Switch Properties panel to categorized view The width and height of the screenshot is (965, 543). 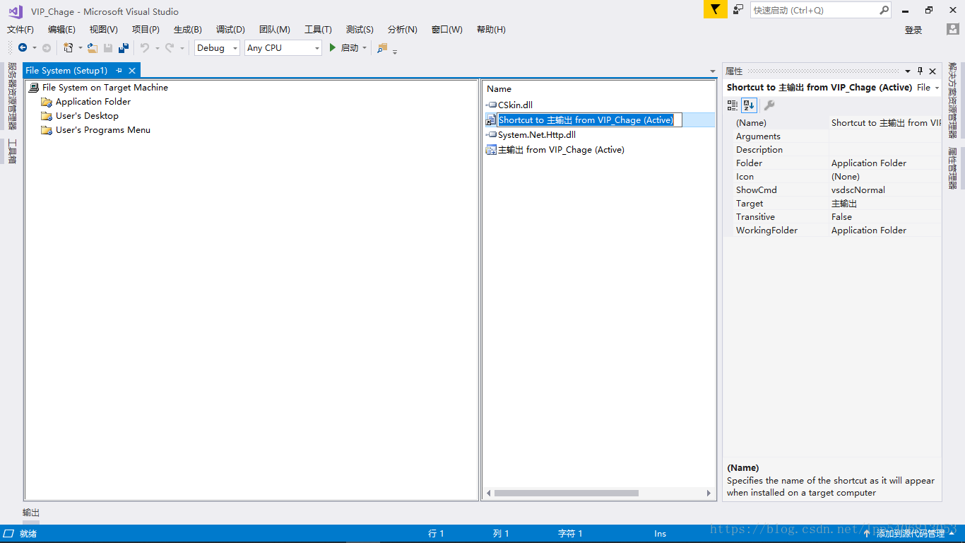(x=733, y=105)
